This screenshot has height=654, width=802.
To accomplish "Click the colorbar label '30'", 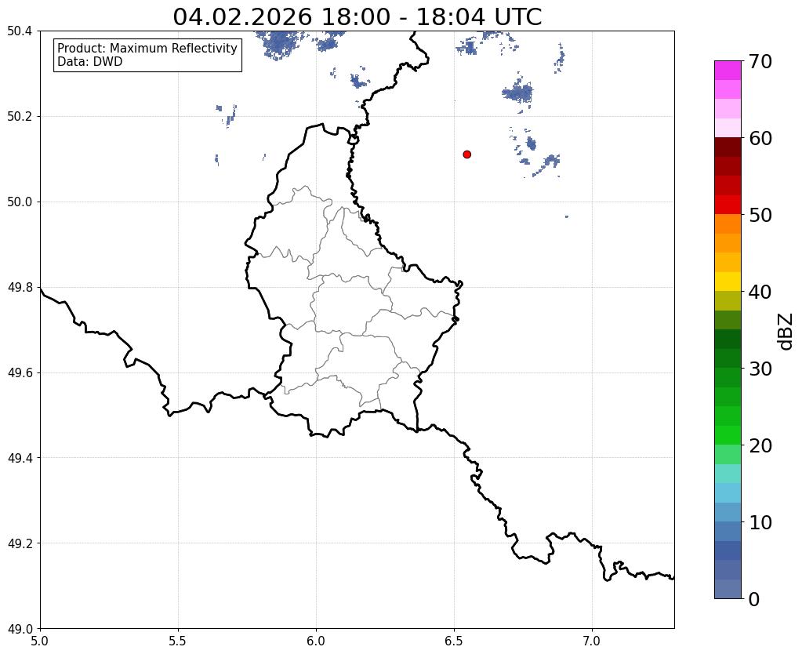I will [760, 369].
